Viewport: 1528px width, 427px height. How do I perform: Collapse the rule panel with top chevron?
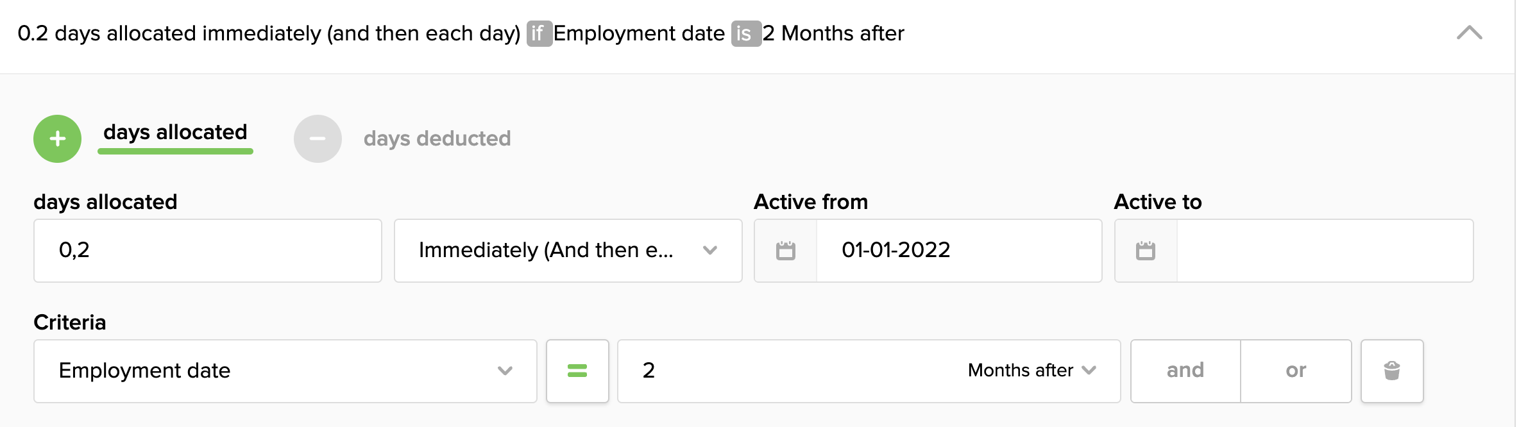[x=1469, y=33]
